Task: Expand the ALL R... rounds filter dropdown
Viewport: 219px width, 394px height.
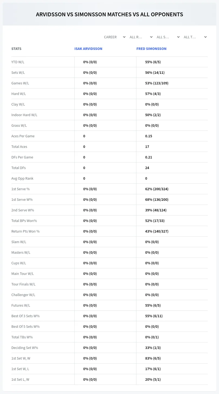Action: tap(141, 37)
